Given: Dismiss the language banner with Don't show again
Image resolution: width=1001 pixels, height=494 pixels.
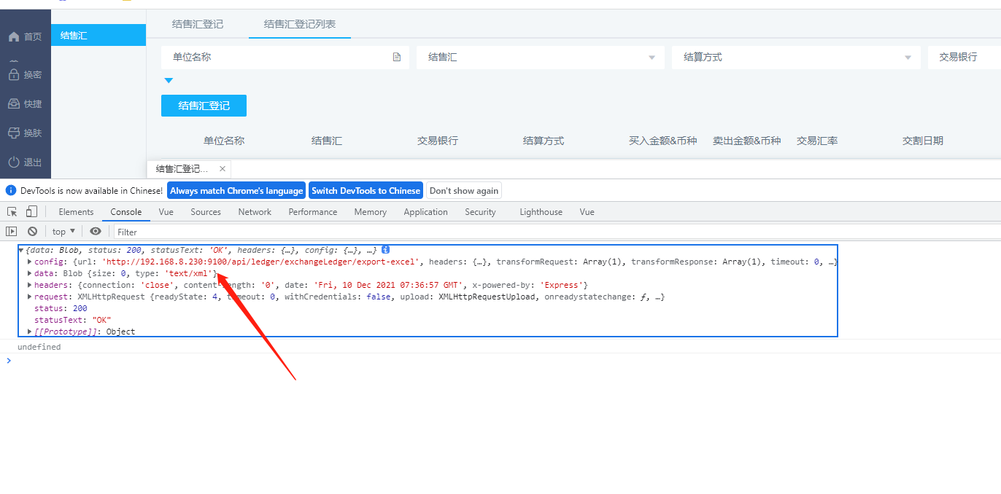Looking at the screenshot, I should 463,190.
